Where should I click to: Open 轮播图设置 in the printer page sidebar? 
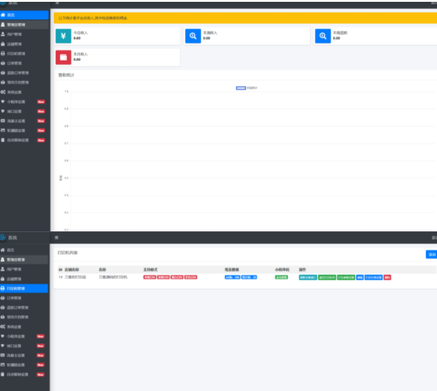[24, 365]
